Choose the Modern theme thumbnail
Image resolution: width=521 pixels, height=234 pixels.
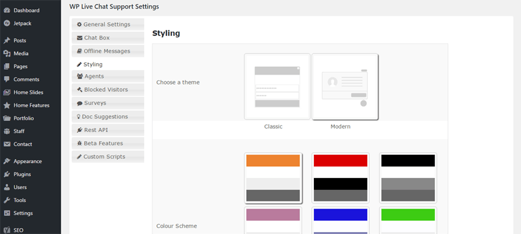tap(345, 86)
